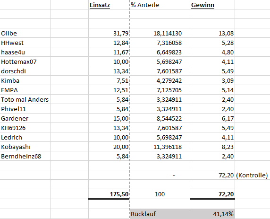The image size is (270, 219).
Task: Select the Rücklauf label cell
Action: (x=160, y=214)
